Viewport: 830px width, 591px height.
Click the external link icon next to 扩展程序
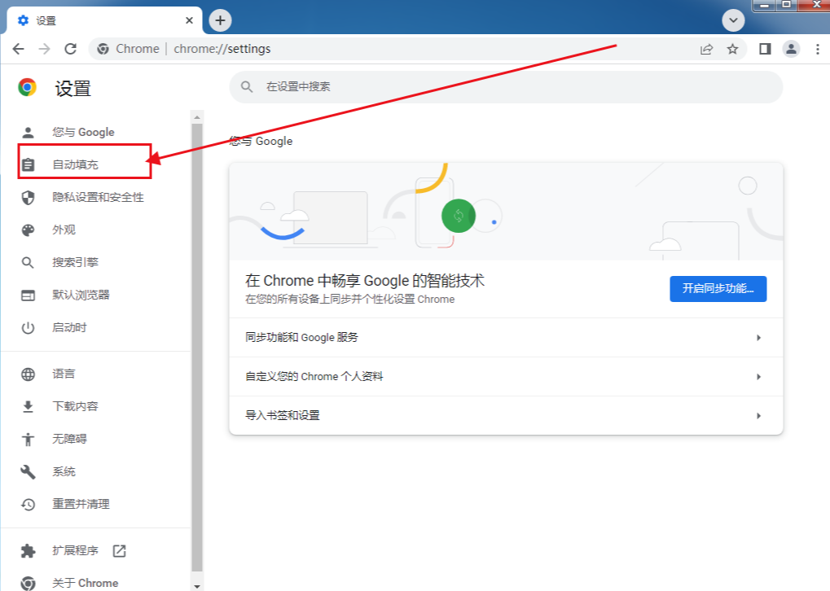click(120, 551)
